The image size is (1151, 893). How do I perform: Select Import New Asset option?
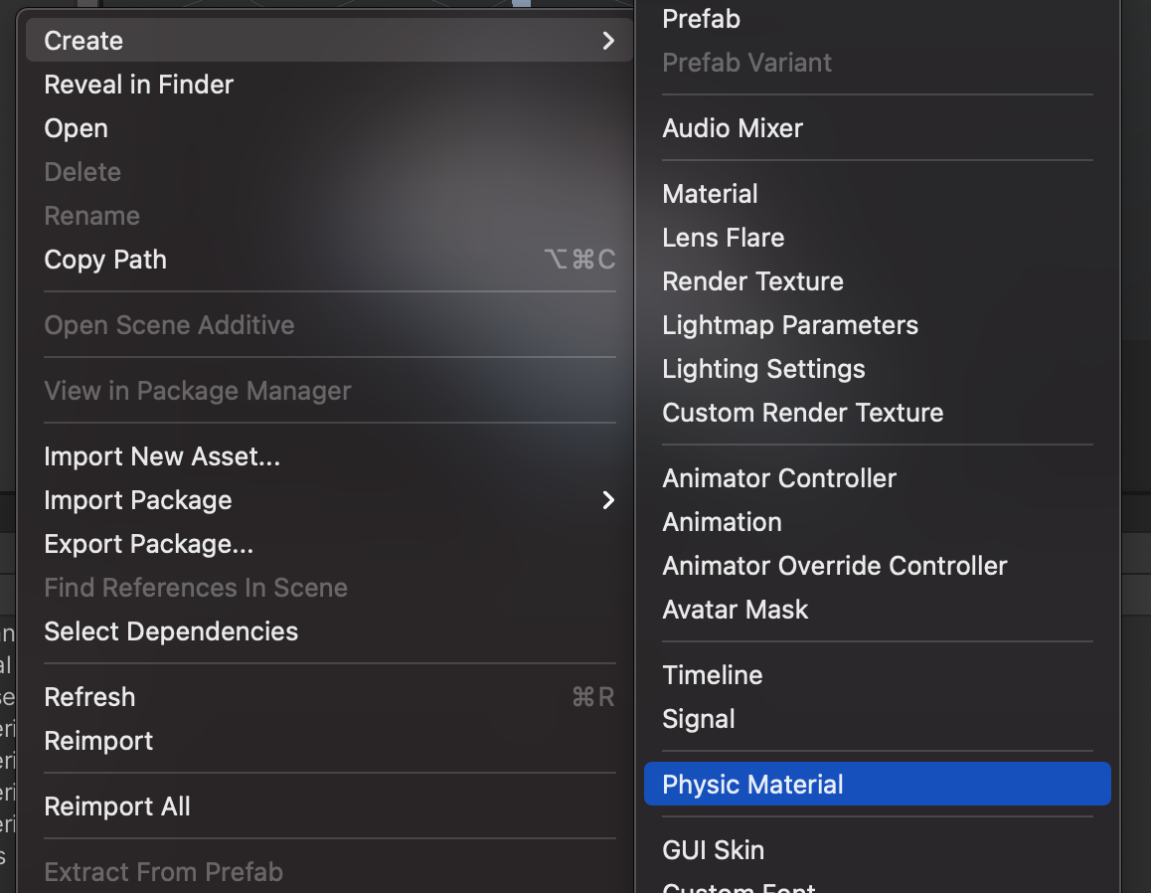click(162, 456)
